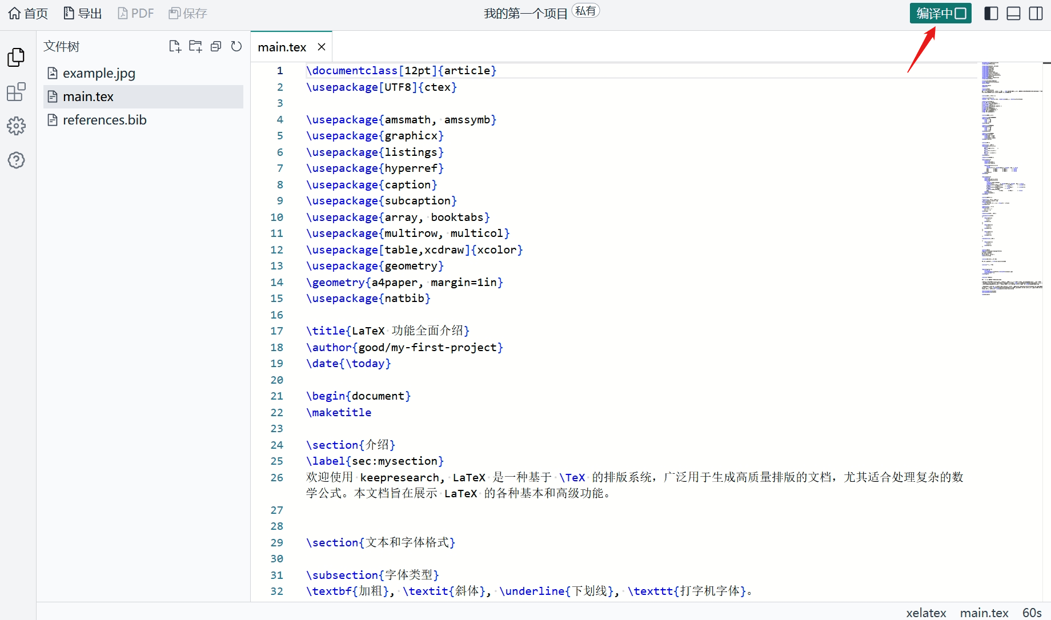The image size is (1051, 620).
Task: Stop compilation via the 编译中 button
Action: (940, 13)
